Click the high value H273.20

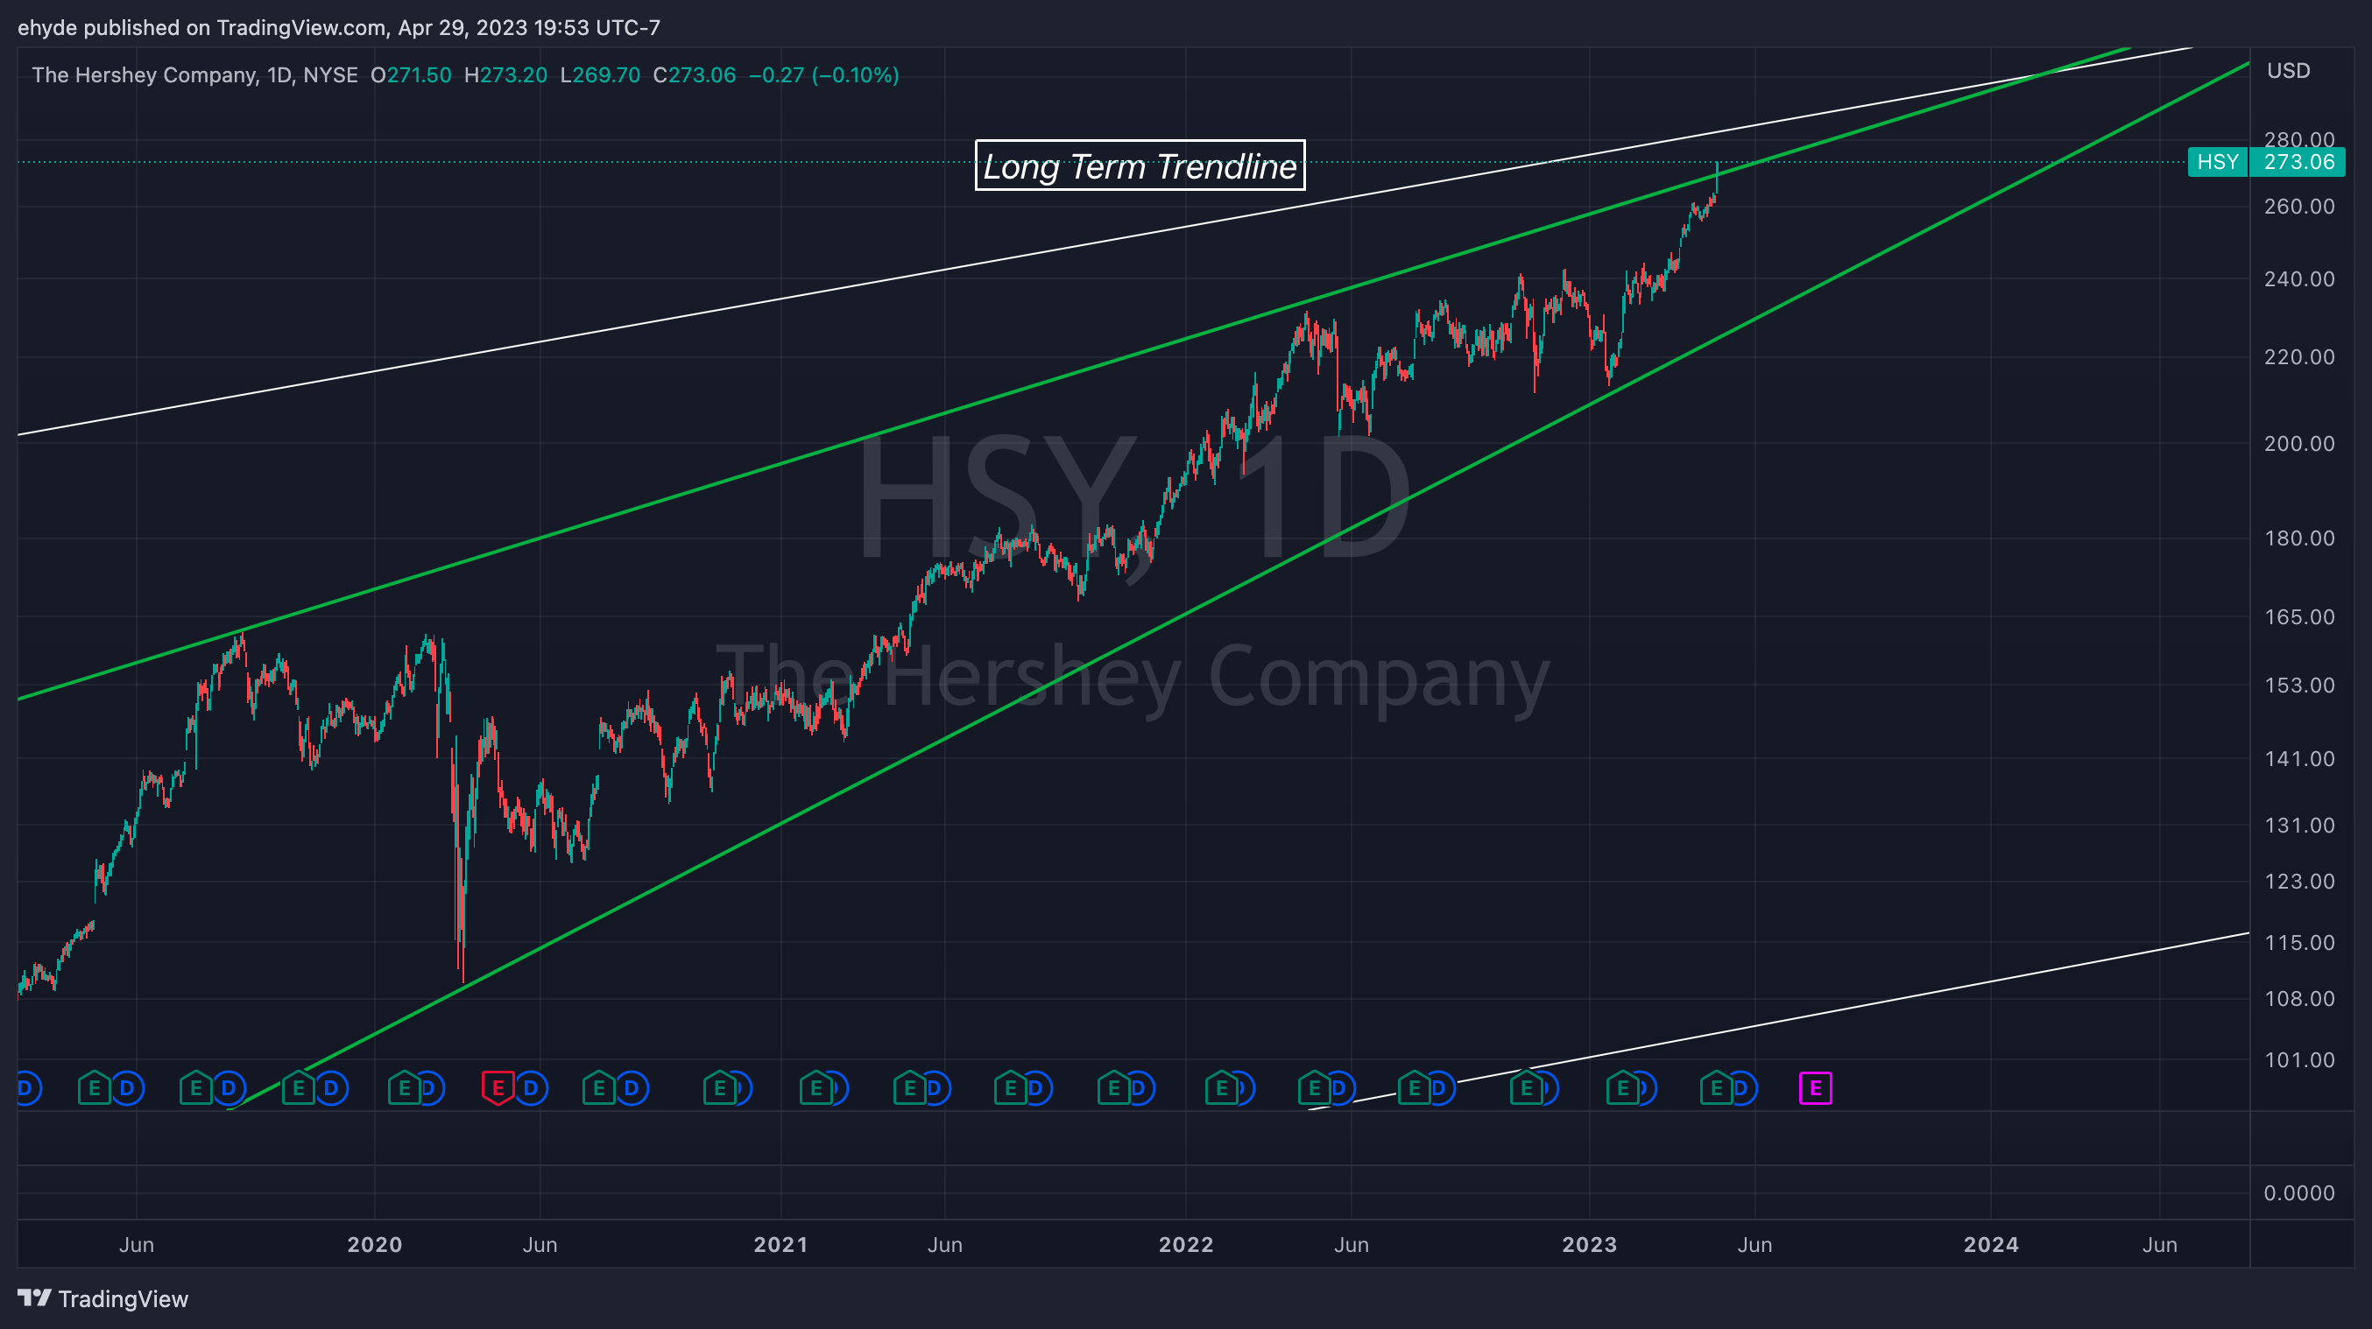pos(505,74)
